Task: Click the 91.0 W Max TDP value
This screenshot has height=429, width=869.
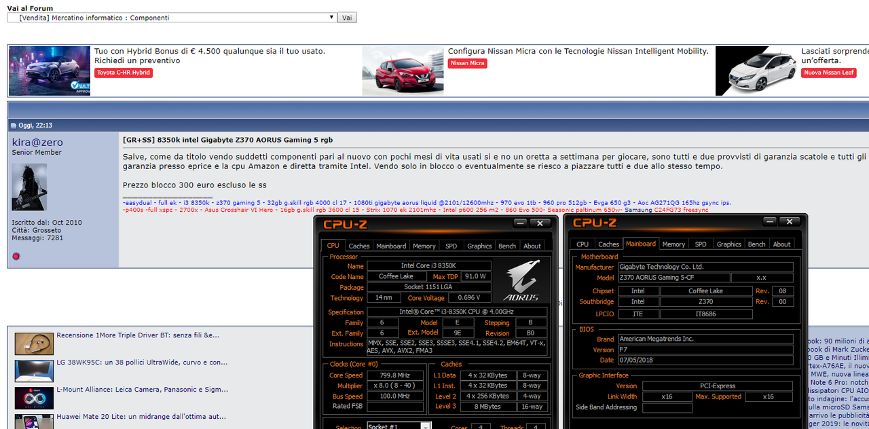Action: (x=477, y=276)
